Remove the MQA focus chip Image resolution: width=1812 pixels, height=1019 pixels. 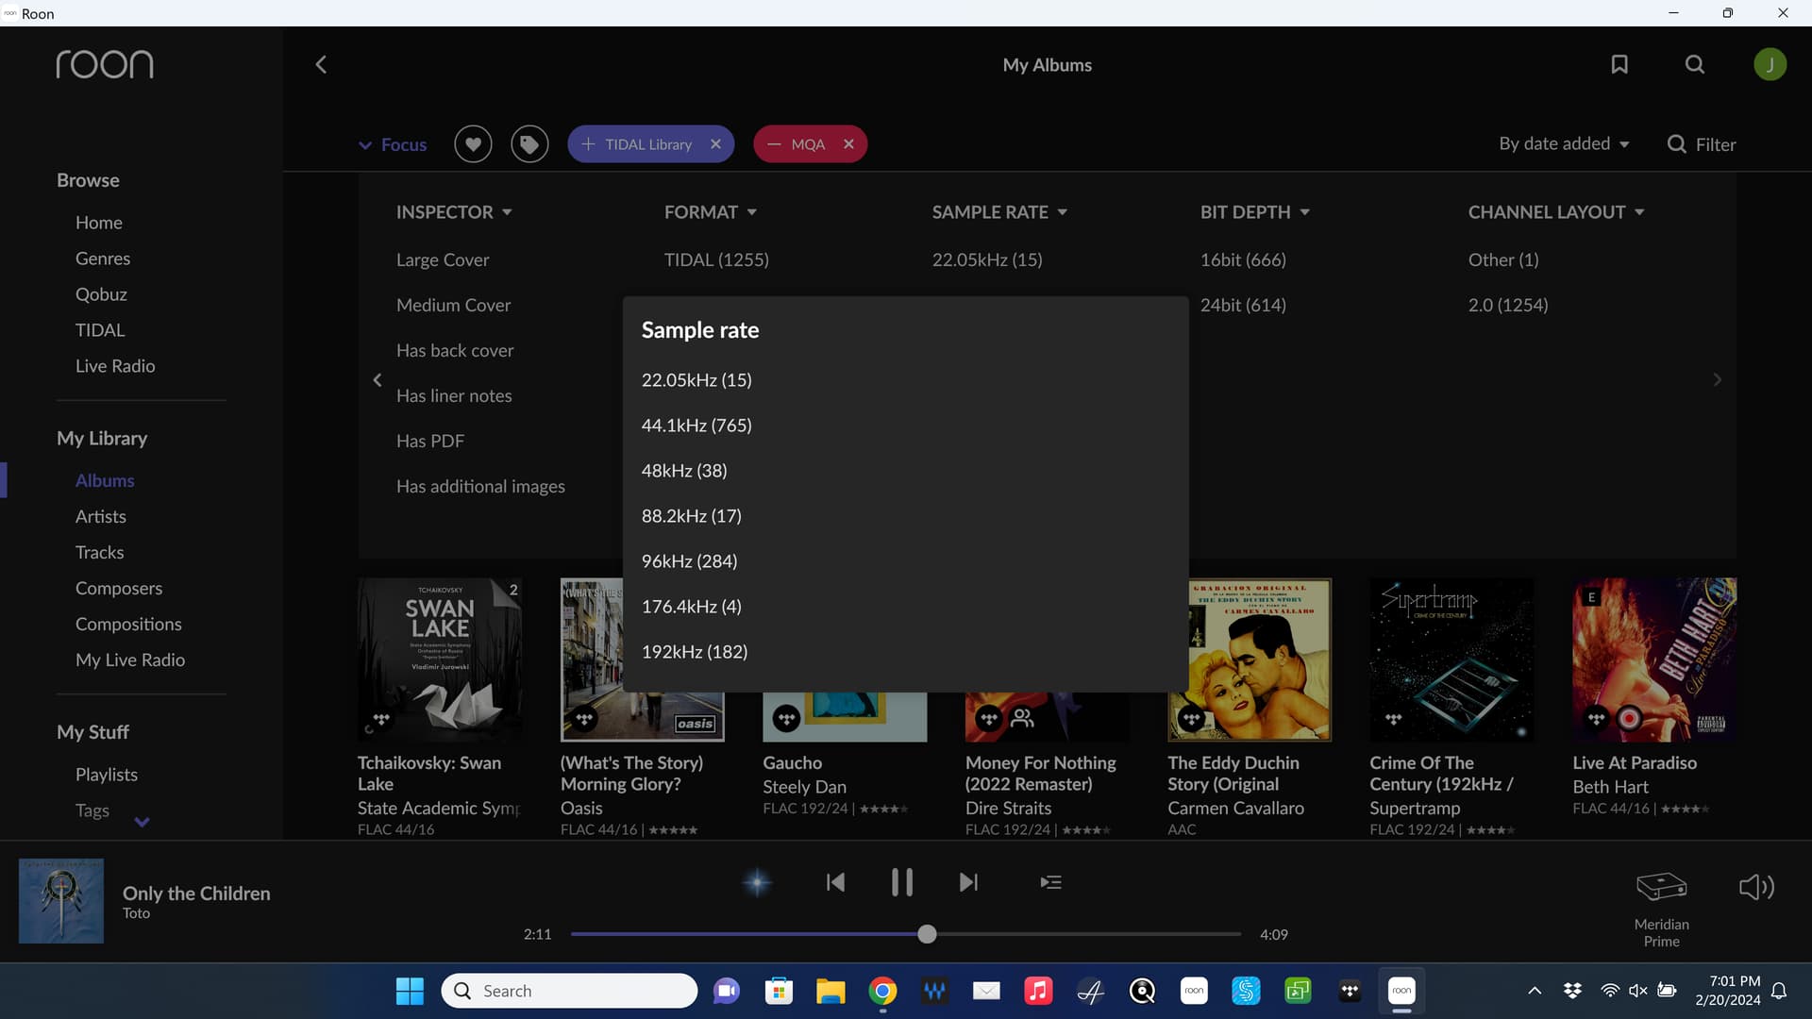point(848,144)
